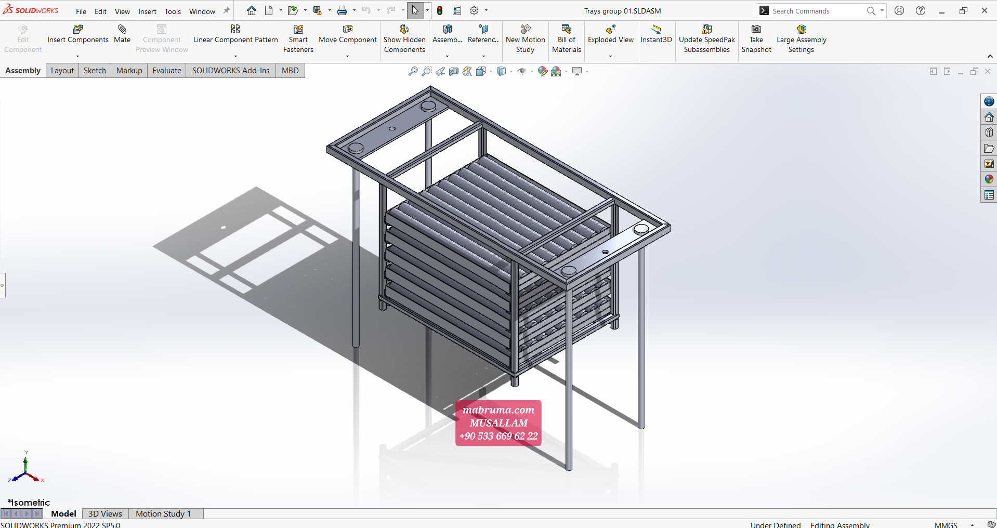This screenshot has width=997, height=528.
Task: Click Update SpeedPak Subassemblies
Action: click(707, 39)
